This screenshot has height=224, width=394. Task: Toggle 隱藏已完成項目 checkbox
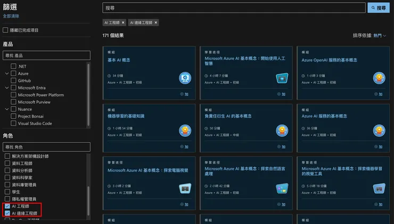pyautogui.click(x=5, y=30)
